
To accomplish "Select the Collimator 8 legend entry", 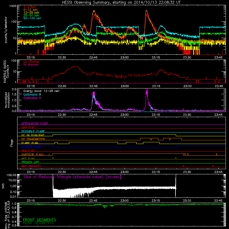I will (32, 94).
